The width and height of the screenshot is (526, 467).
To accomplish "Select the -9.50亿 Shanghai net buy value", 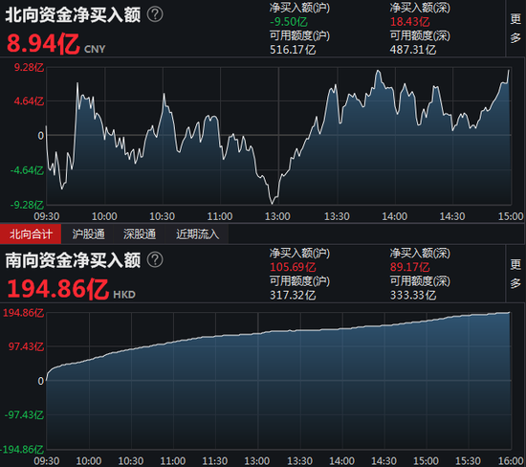I will pos(289,22).
